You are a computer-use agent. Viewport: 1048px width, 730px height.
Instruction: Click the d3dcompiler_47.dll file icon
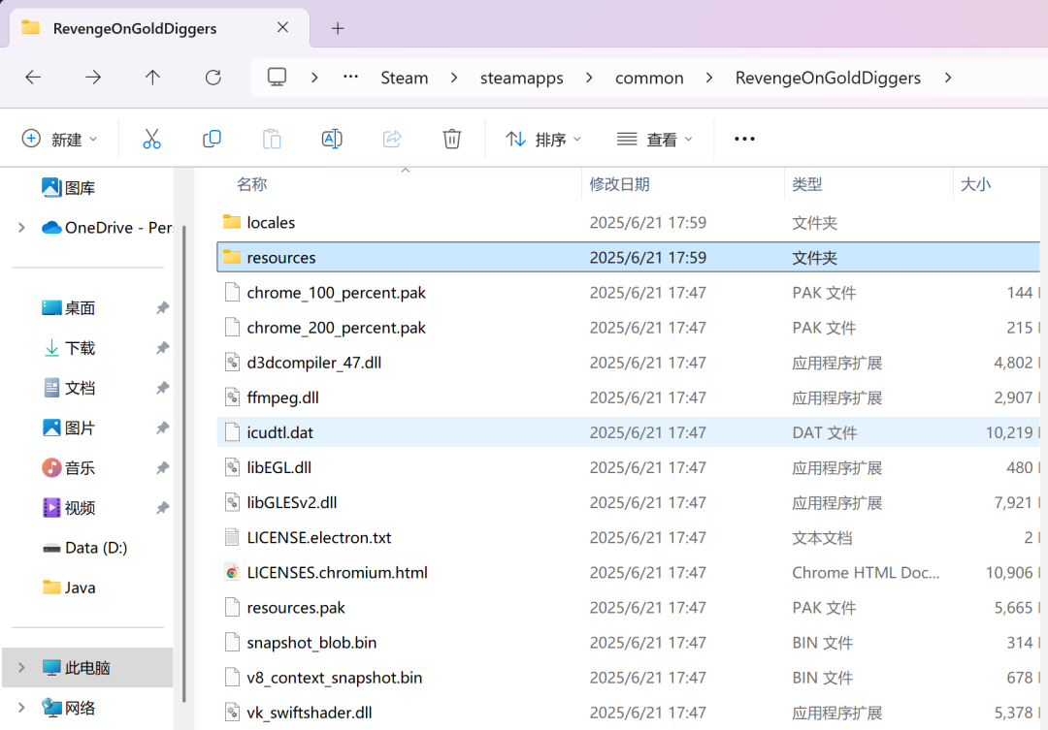(232, 362)
